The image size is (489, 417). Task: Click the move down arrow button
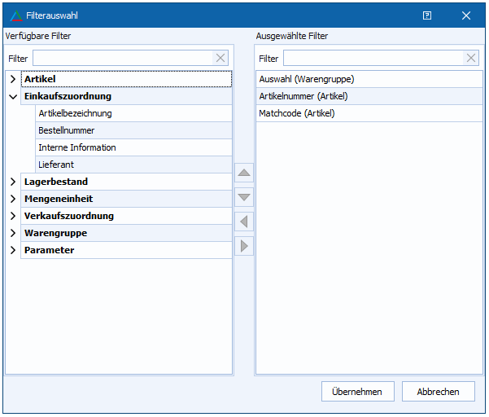[244, 197]
